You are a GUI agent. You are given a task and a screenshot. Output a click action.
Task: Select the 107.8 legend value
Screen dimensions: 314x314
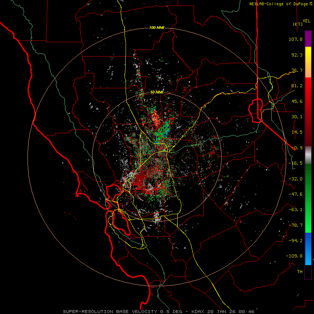(x=296, y=39)
